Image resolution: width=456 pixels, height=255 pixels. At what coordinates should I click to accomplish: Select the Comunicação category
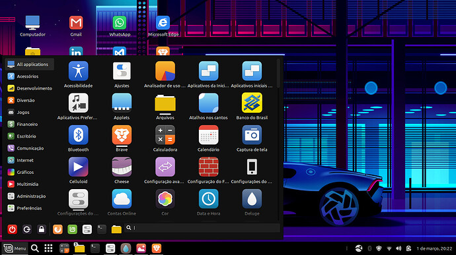(29, 148)
